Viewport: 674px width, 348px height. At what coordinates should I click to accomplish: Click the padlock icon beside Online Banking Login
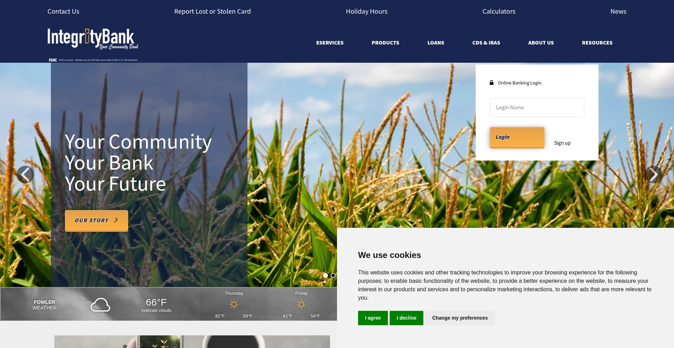click(x=491, y=83)
